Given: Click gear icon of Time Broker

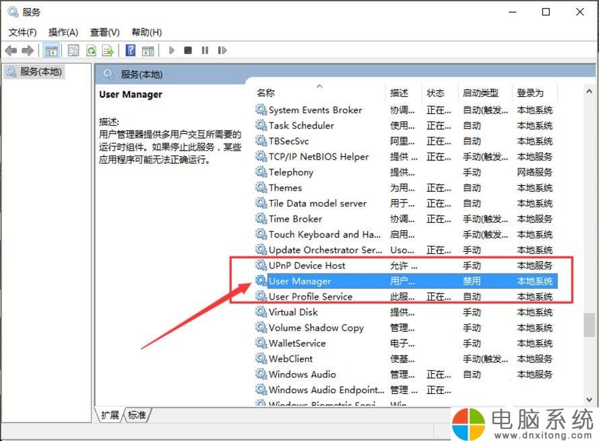Looking at the screenshot, I should (261, 219).
